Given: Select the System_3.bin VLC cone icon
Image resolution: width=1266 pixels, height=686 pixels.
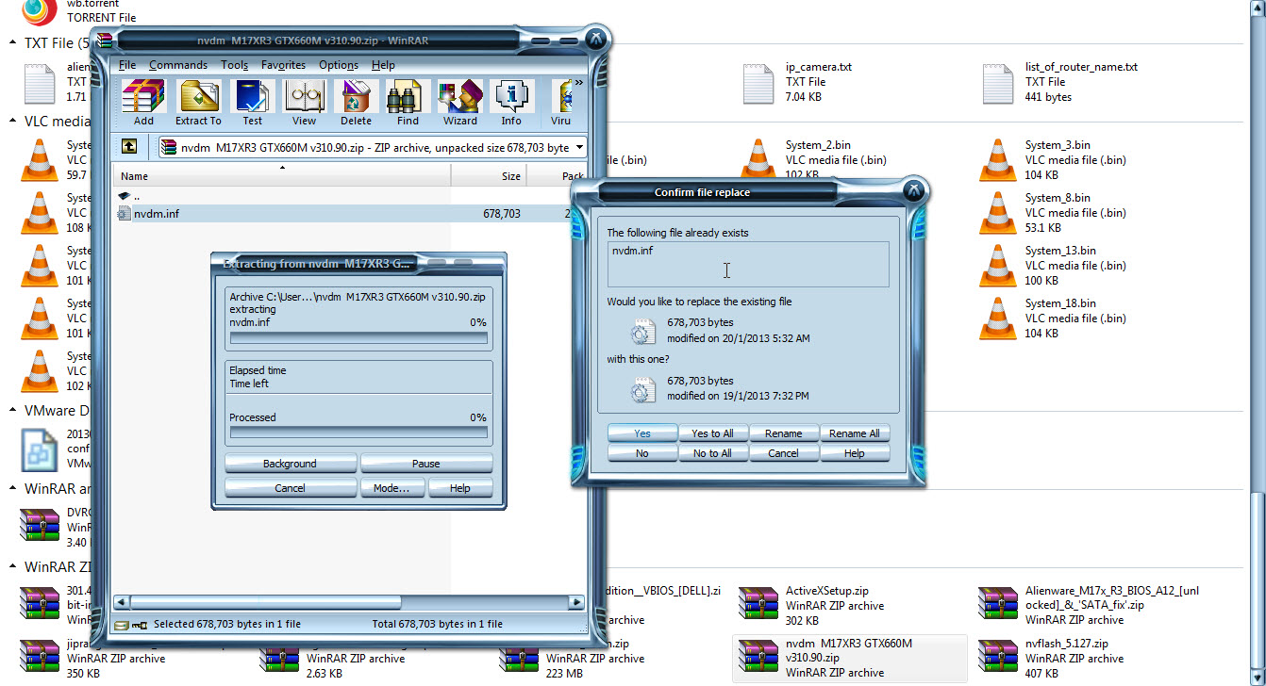Looking at the screenshot, I should pyautogui.click(x=997, y=160).
